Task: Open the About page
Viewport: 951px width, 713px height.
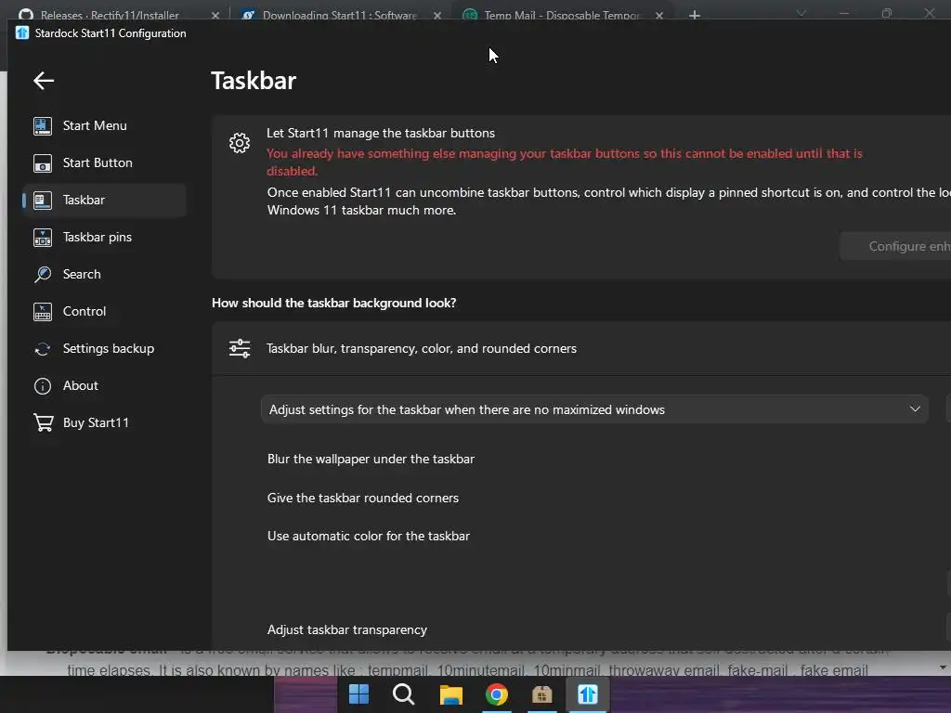Action: (104, 385)
